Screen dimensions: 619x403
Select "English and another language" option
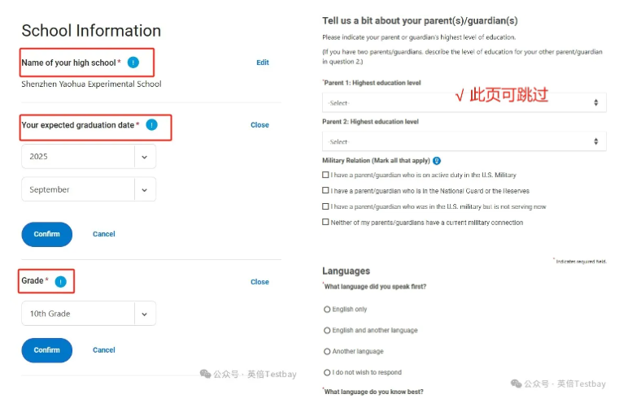(x=327, y=331)
